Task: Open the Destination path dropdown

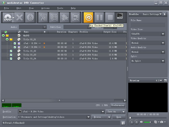Action: (89, 117)
